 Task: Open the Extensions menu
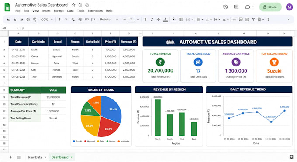(x=95, y=11)
